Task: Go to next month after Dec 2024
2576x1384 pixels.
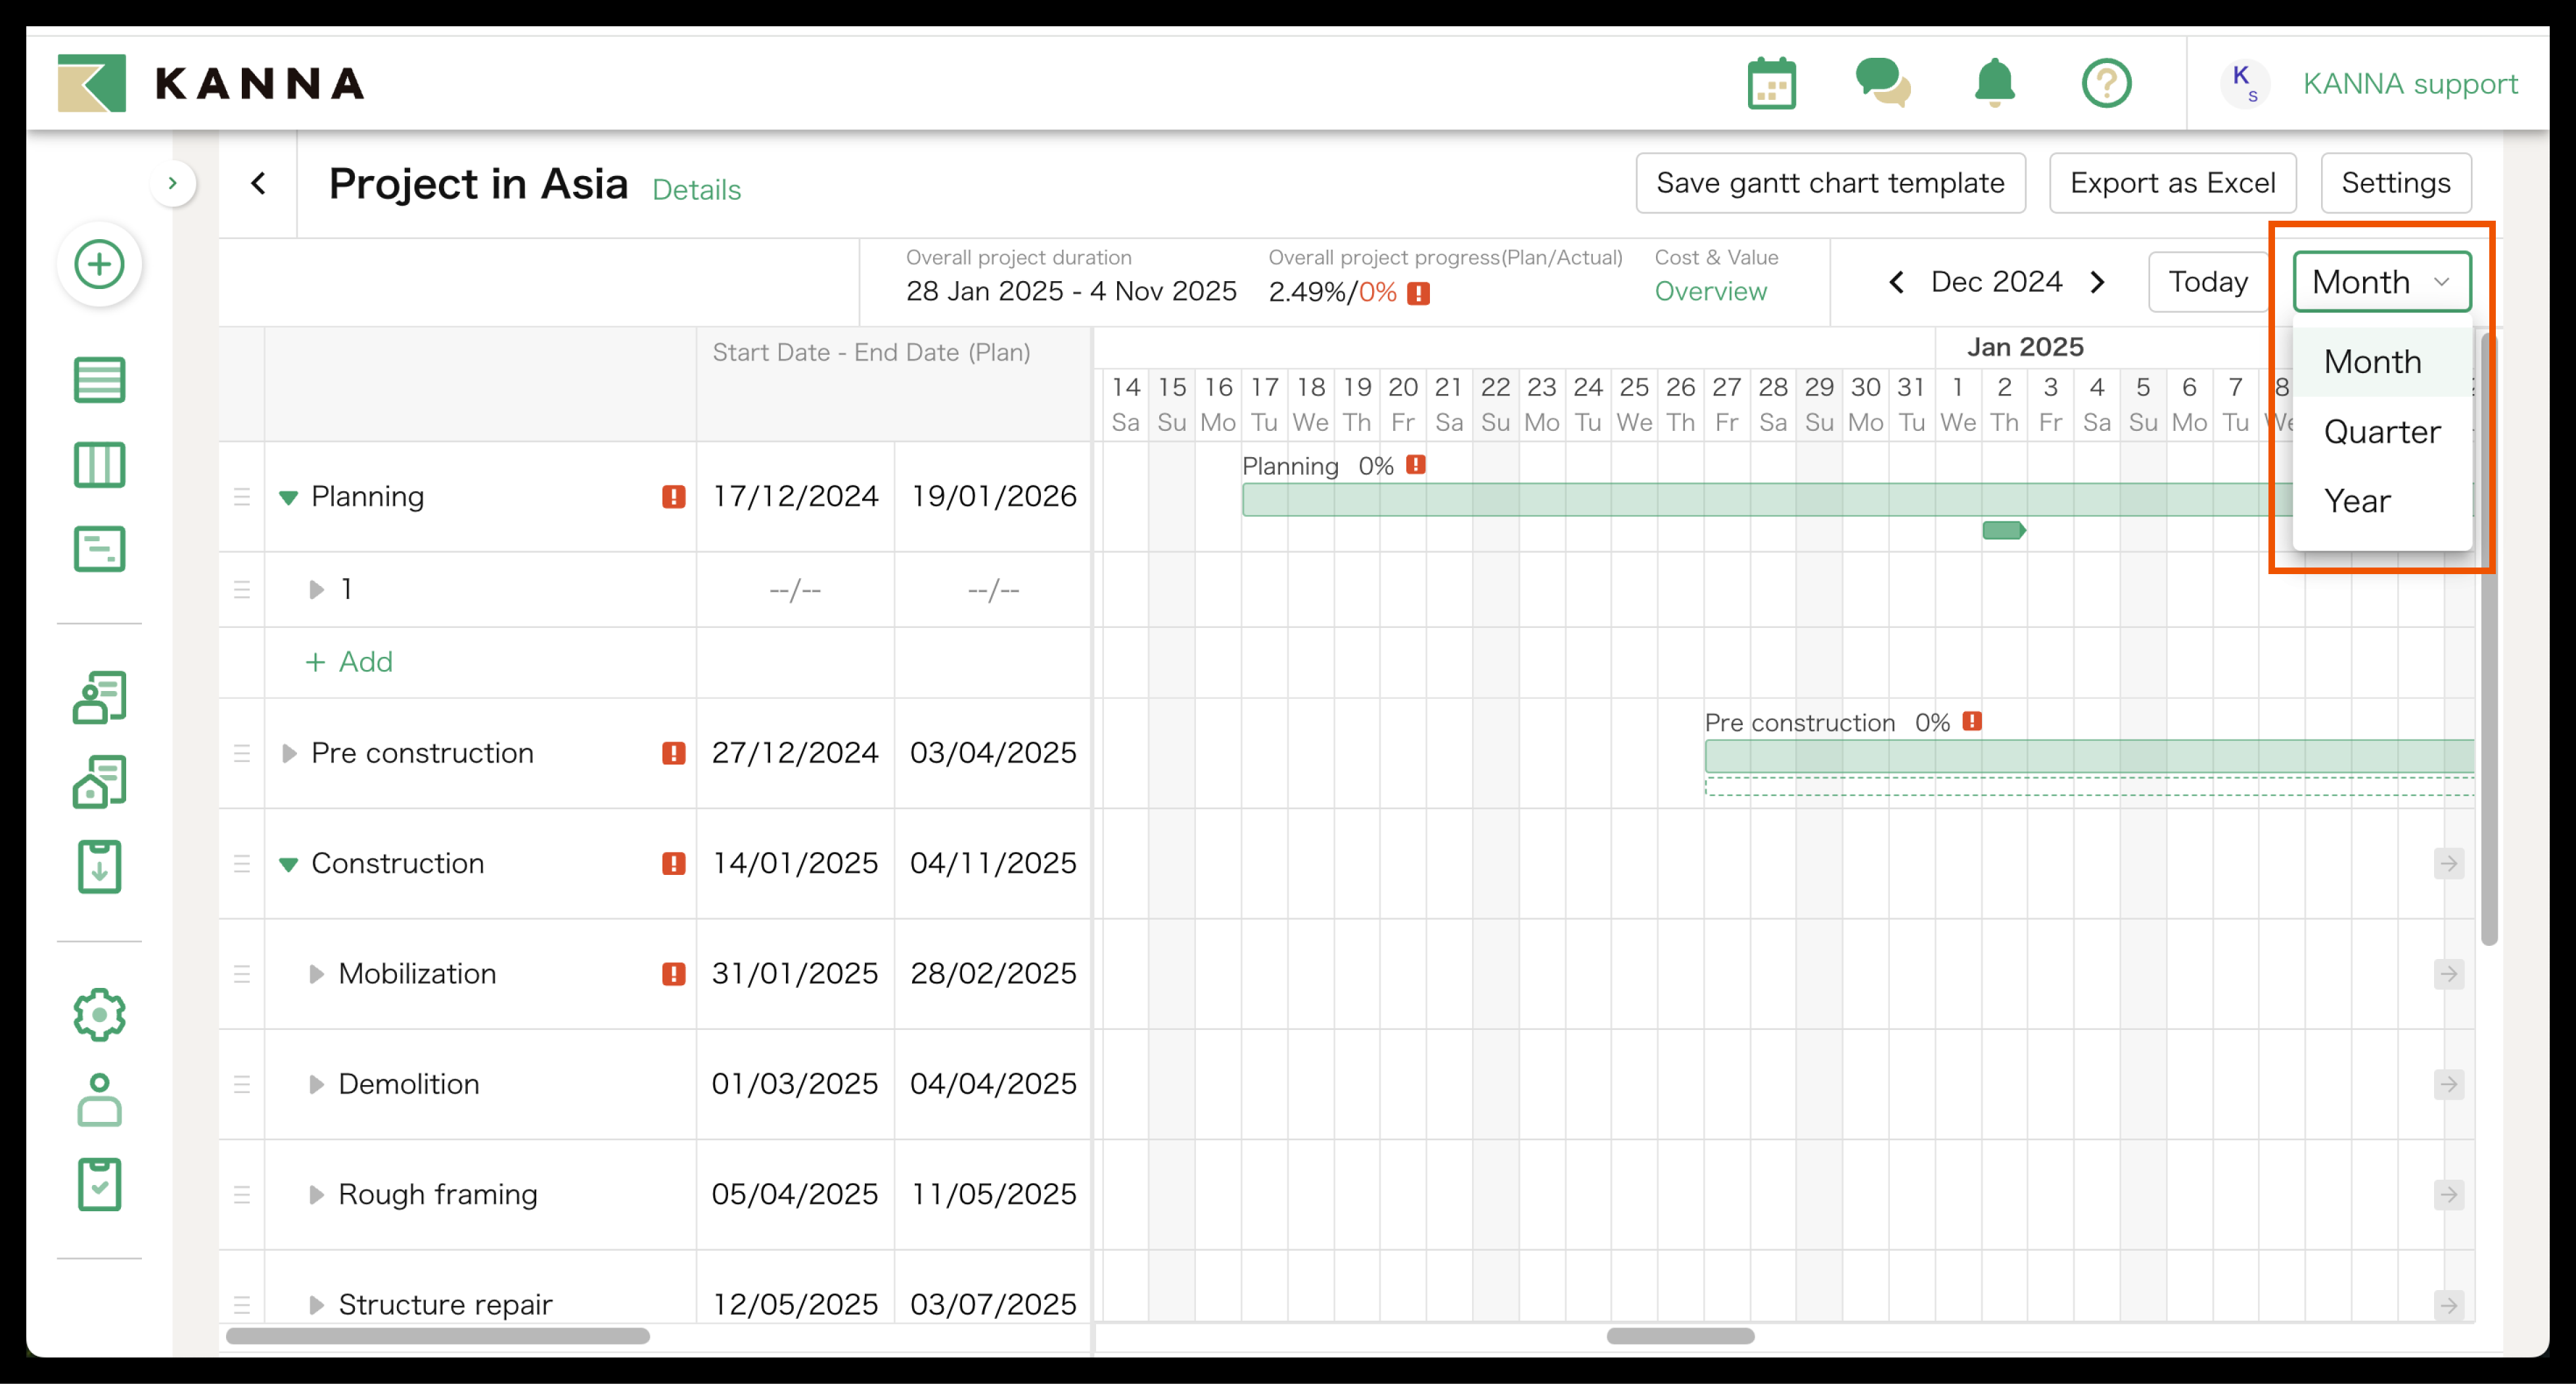Action: pos(2098,282)
